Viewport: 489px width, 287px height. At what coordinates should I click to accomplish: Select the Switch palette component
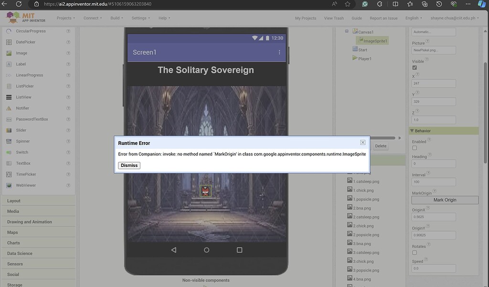coord(23,152)
